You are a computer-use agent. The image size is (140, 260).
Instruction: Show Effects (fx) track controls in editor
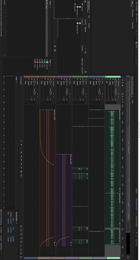(123, 80)
